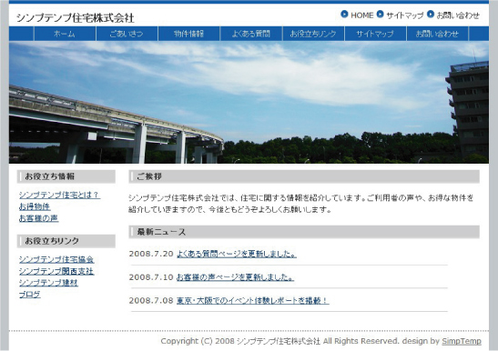
Task: Click the ブログ sidebar link
Action: (30, 295)
